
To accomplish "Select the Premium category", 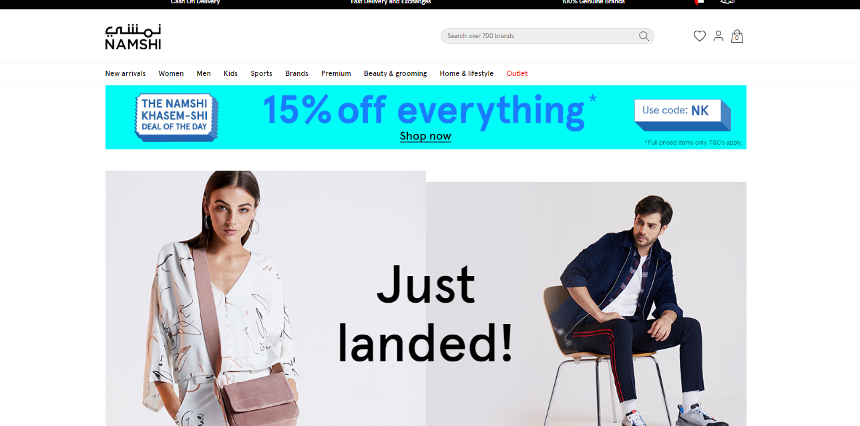I will coord(336,73).
